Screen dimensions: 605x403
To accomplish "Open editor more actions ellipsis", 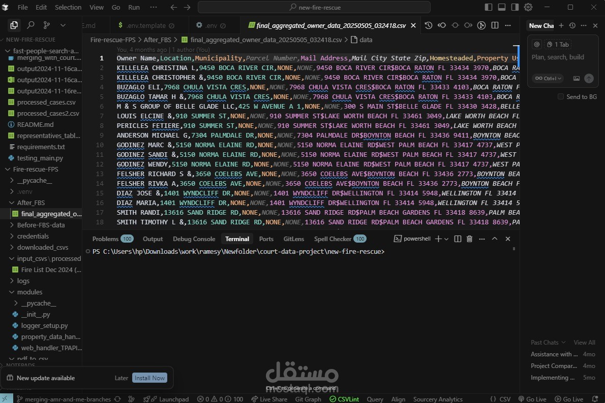I will (508, 25).
